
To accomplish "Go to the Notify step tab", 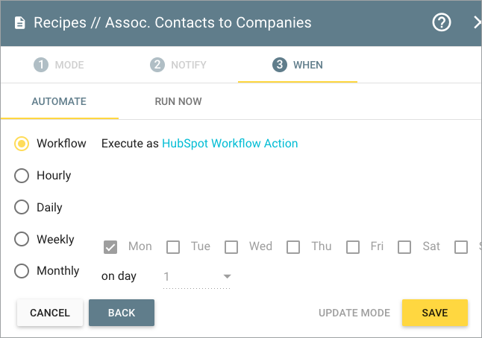I will (x=178, y=65).
